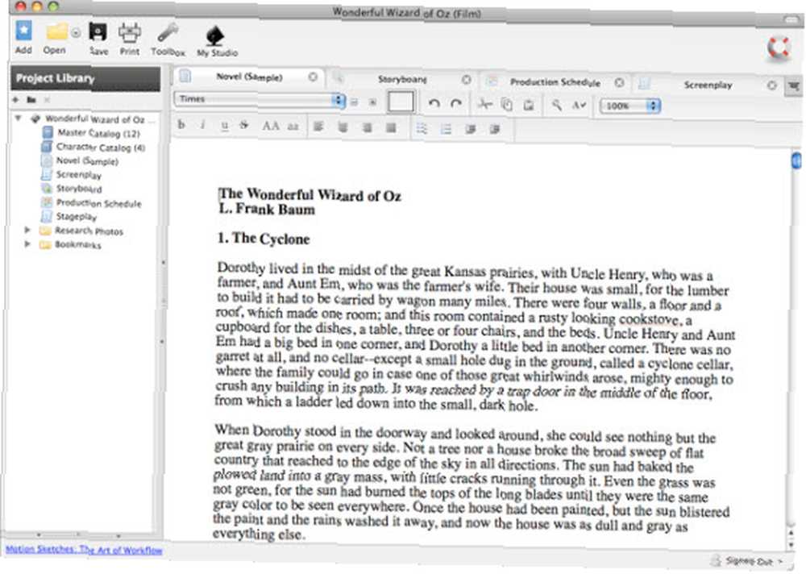Switch to the Screenplay tab
Image resolution: width=806 pixels, height=574 pixels.
coord(708,85)
